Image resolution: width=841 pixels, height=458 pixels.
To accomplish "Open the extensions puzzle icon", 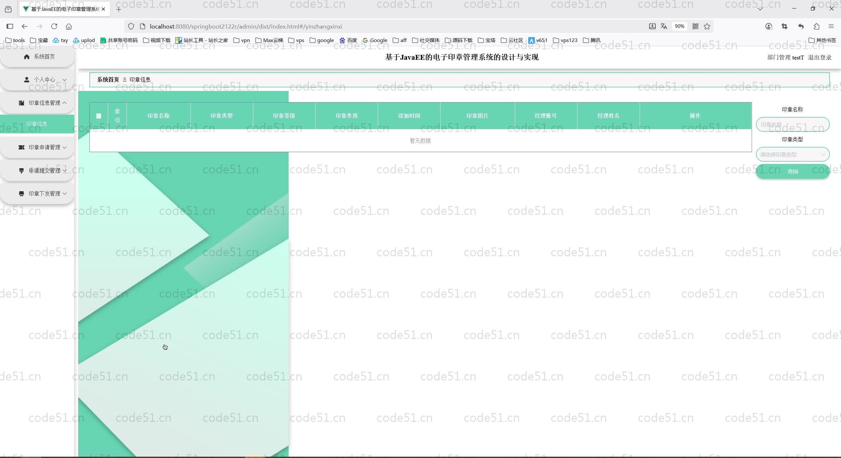I will 817,26.
